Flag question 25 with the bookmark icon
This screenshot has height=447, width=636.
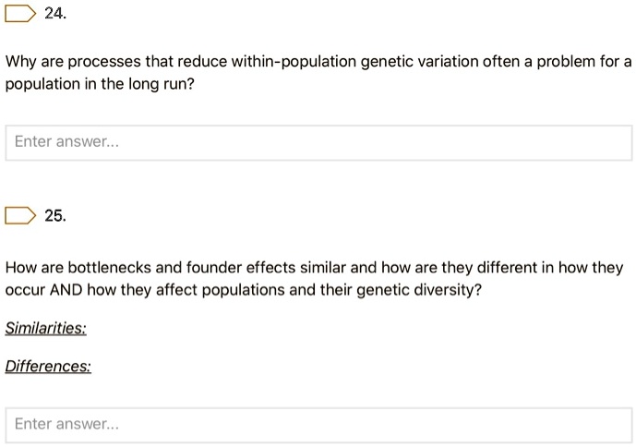(x=20, y=215)
